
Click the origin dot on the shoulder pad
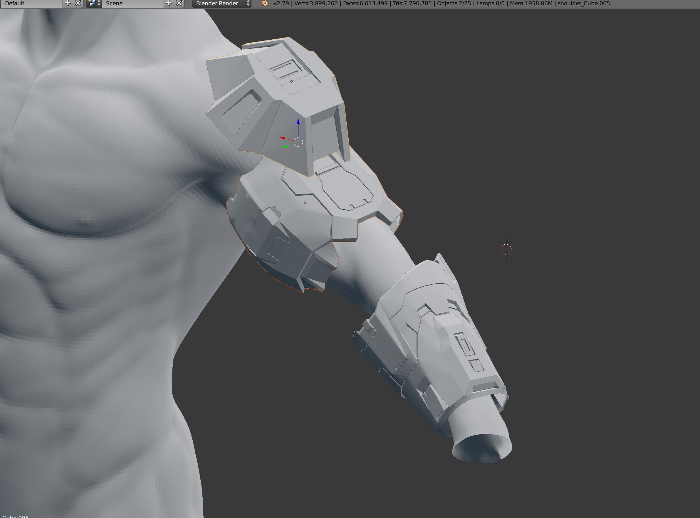(x=291, y=81)
